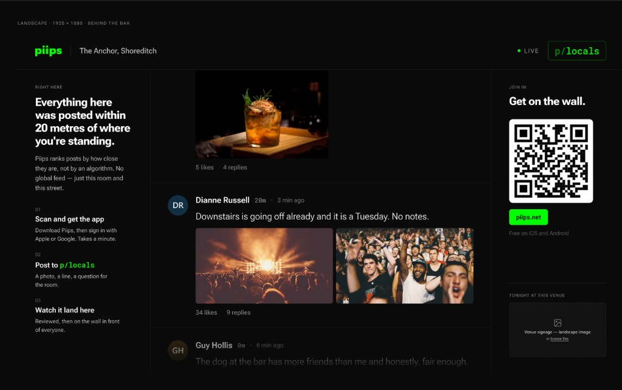Click '20m' distance on Dianne's post
Screen dimensions: 622x390
pyautogui.click(x=260, y=200)
